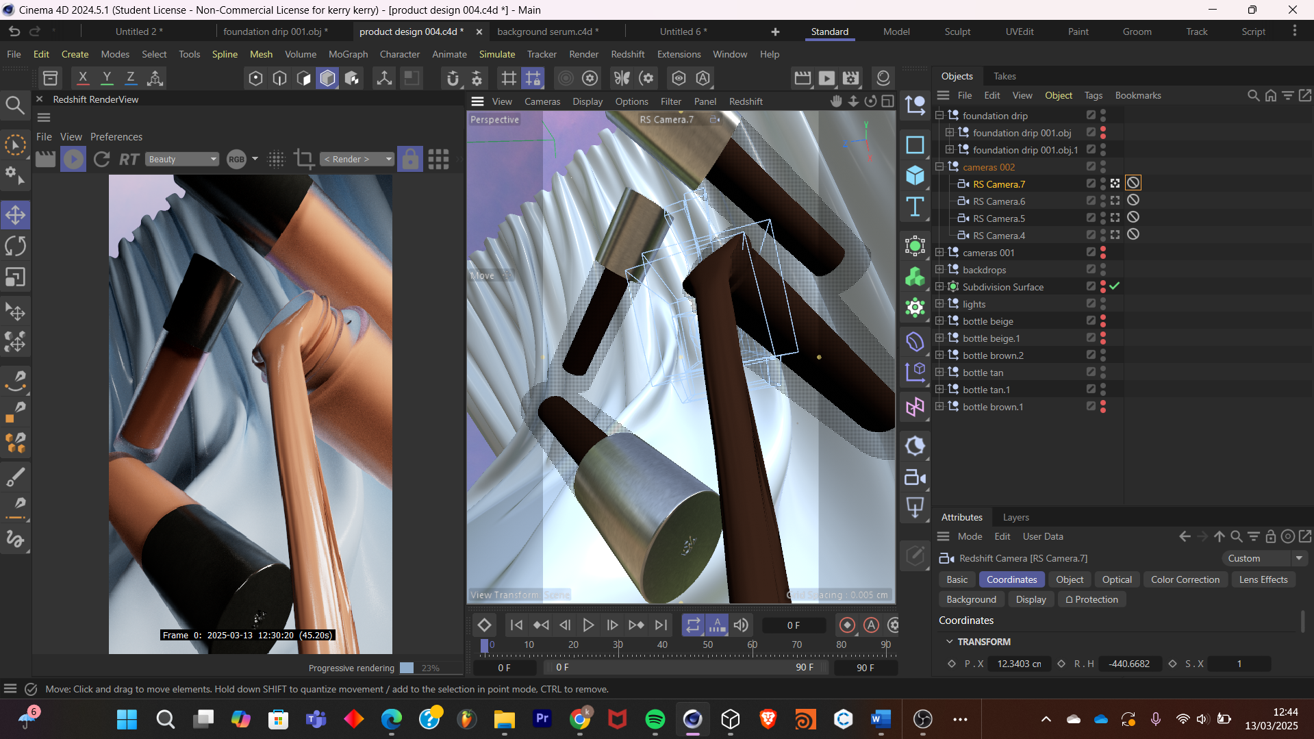Screen dimensions: 1314x739
Task: Expand the bottle beige group
Action: [939, 321]
